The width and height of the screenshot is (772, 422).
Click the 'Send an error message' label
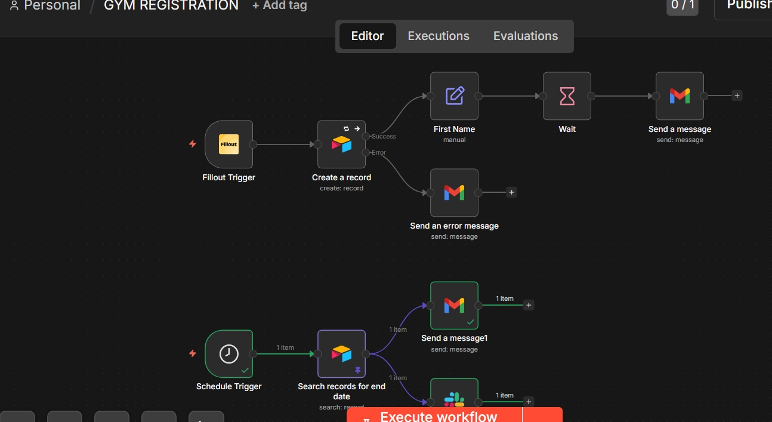(x=454, y=226)
